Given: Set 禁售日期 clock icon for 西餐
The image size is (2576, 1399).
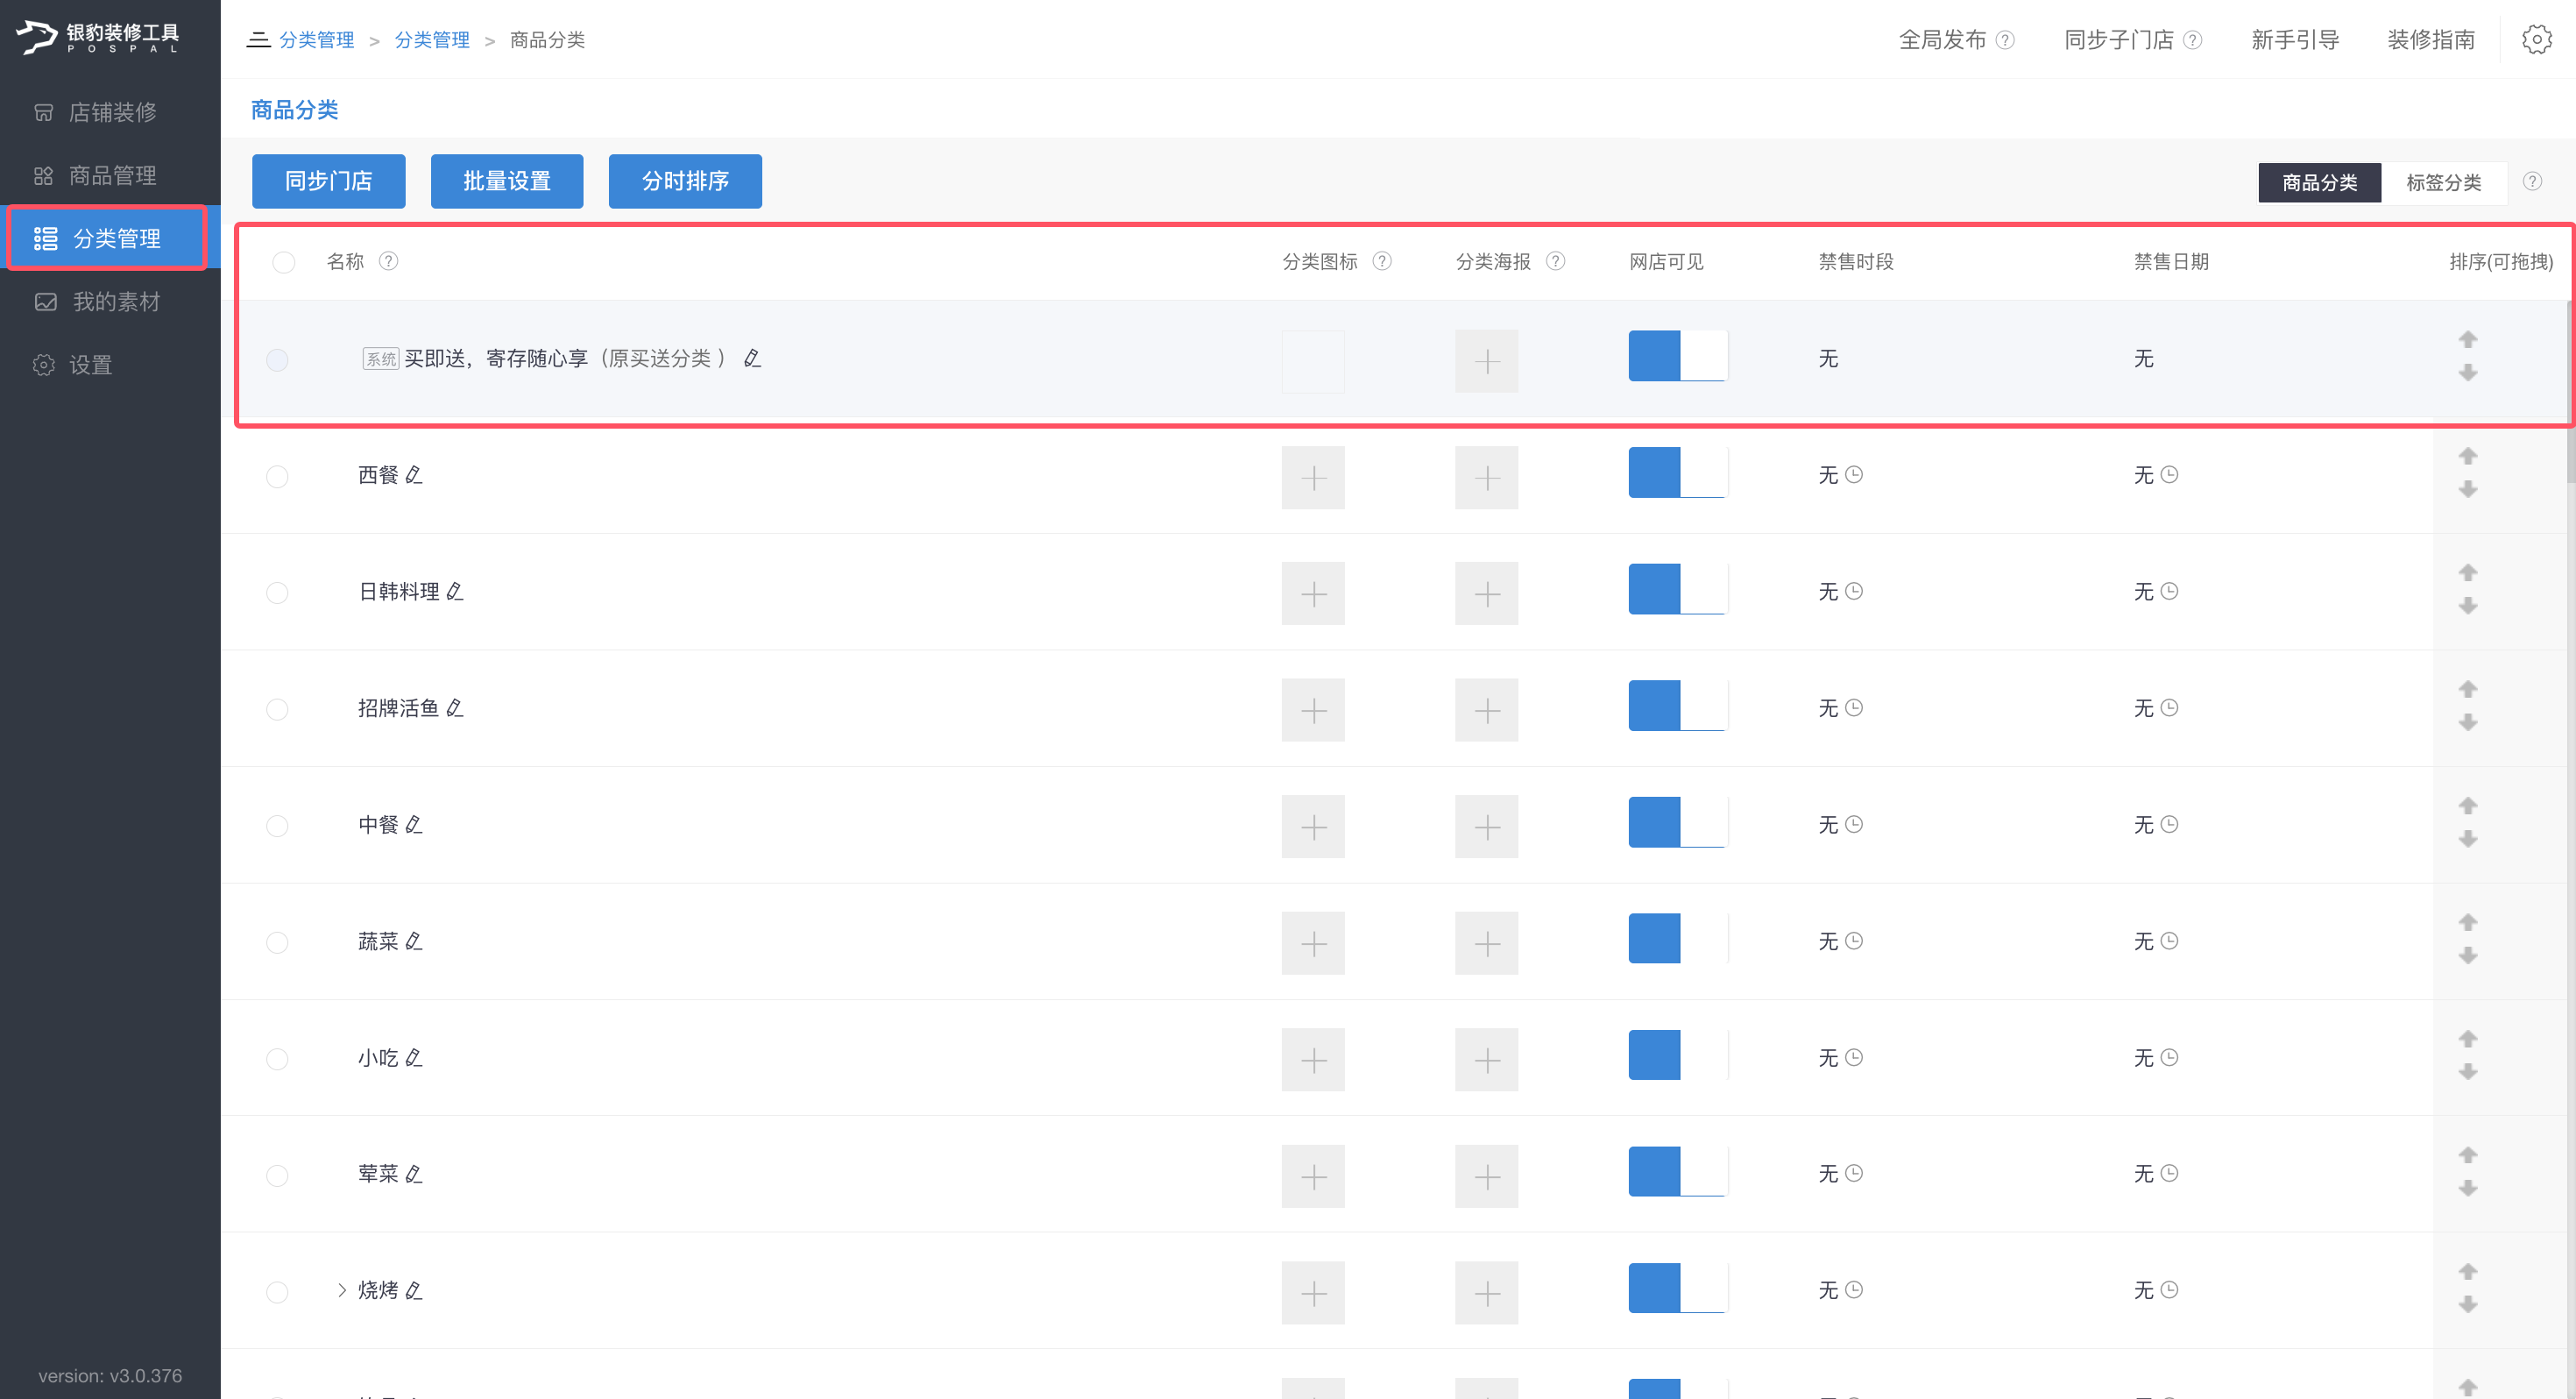Looking at the screenshot, I should pyautogui.click(x=2169, y=474).
